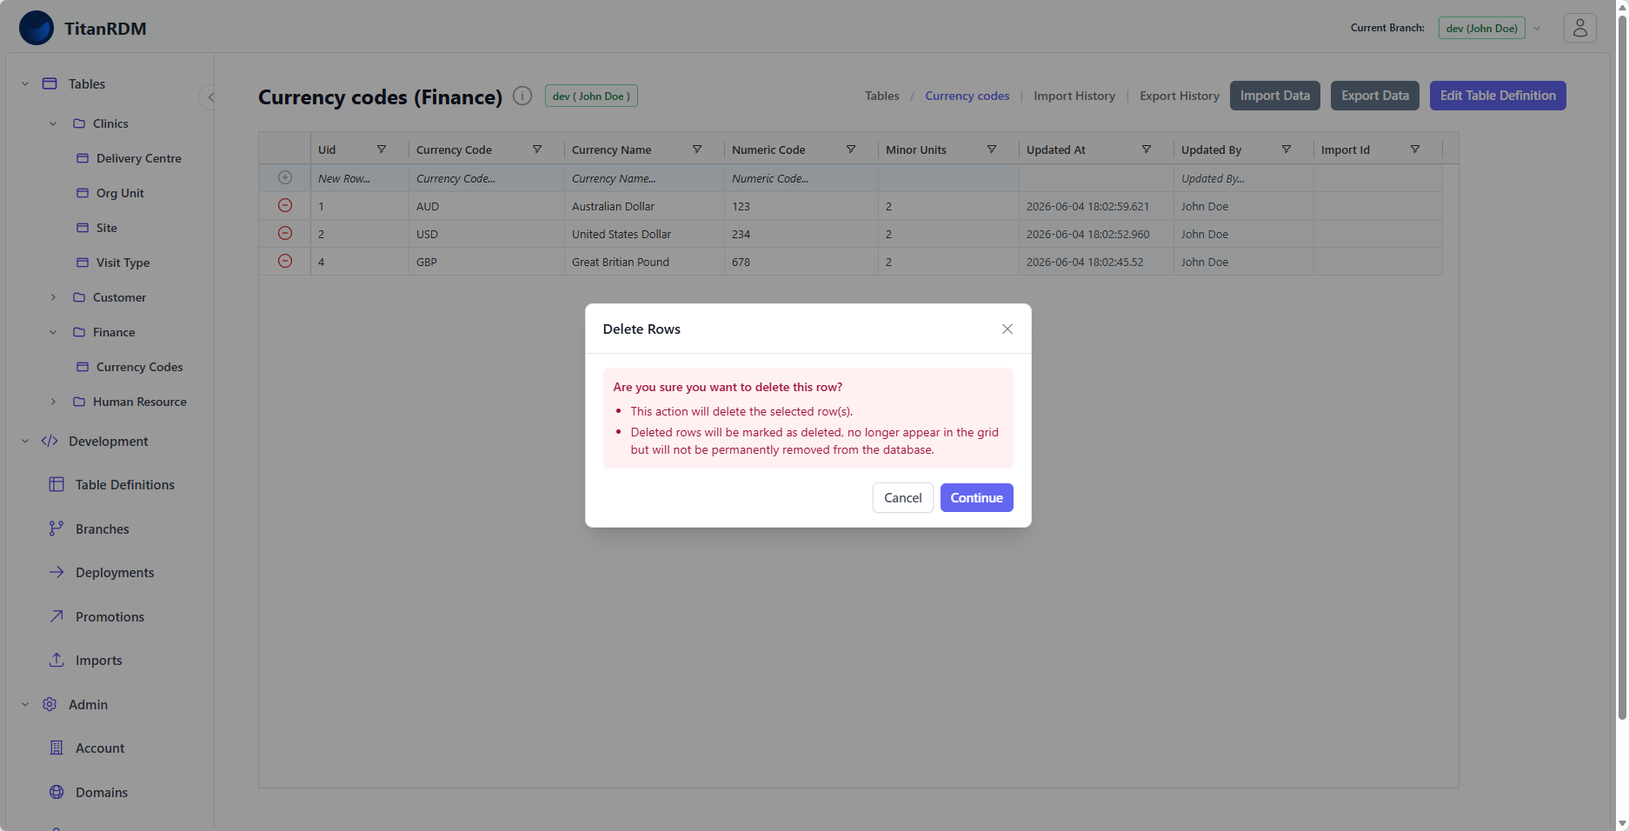This screenshot has height=831, width=1629.
Task: Expand the Customer folder chevron
Action: click(x=53, y=297)
